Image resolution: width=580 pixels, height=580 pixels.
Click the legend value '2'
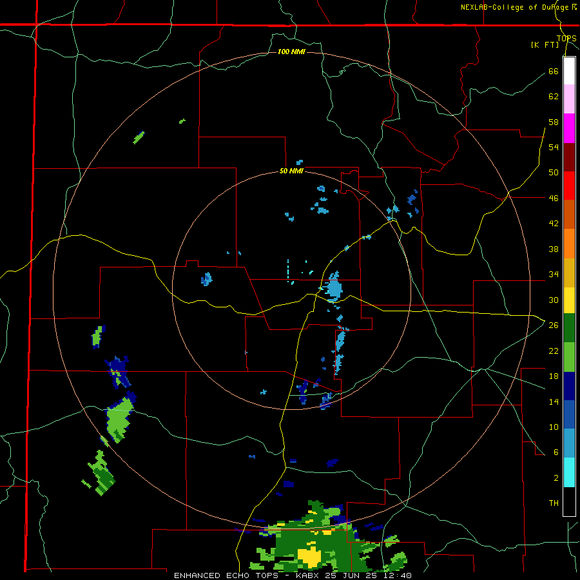(556, 478)
